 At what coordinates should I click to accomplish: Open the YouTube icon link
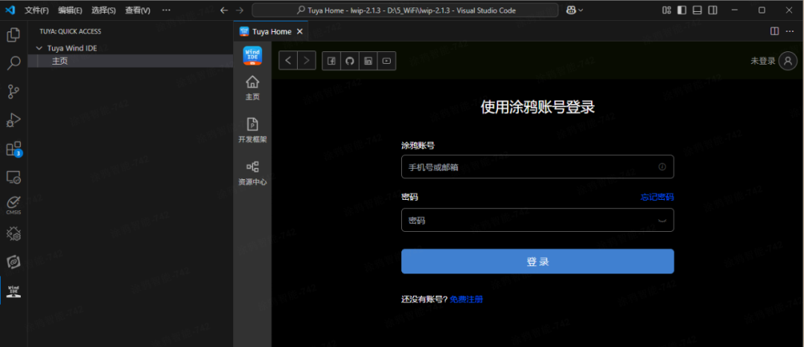[386, 61]
